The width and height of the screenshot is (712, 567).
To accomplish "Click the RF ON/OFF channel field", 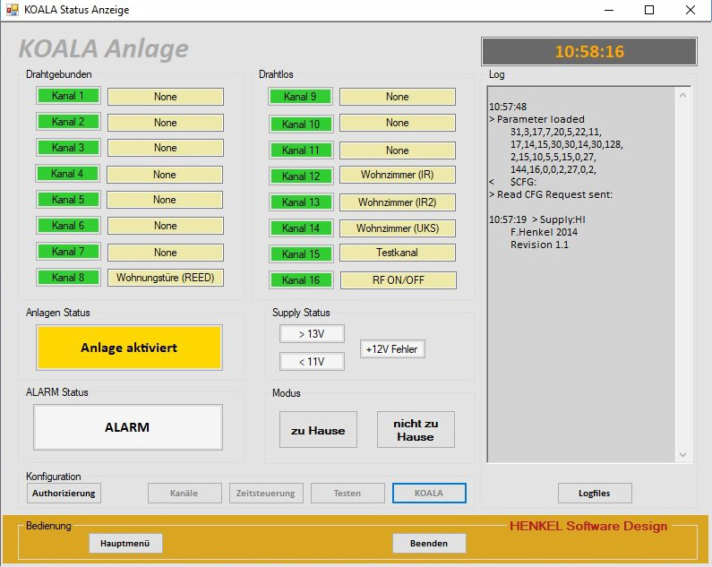I will pyautogui.click(x=397, y=280).
